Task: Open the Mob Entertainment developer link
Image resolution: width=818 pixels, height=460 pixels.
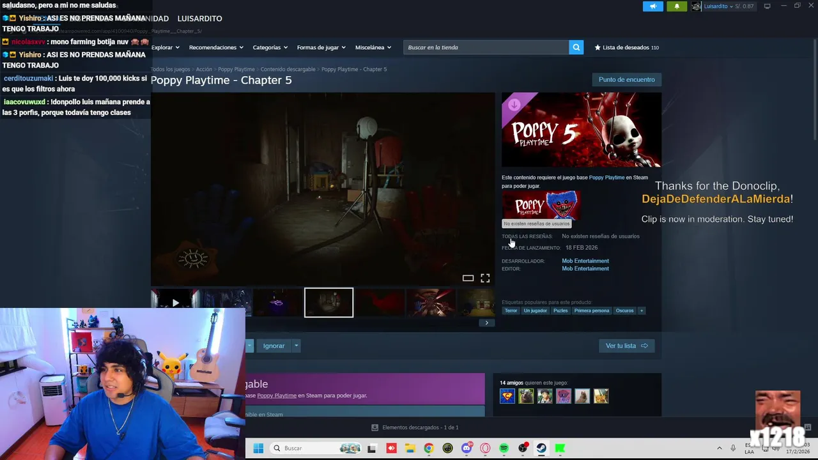Action: click(x=585, y=261)
